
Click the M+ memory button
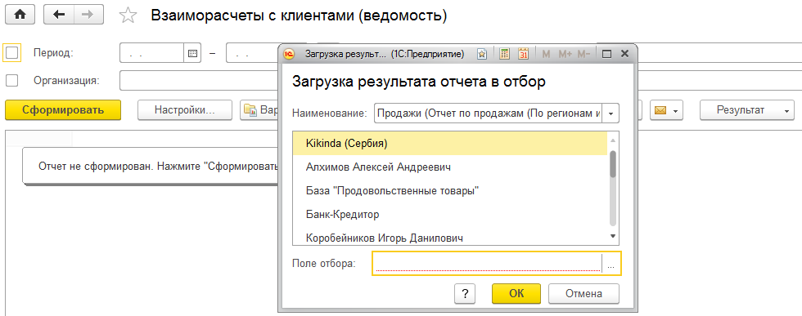565,54
